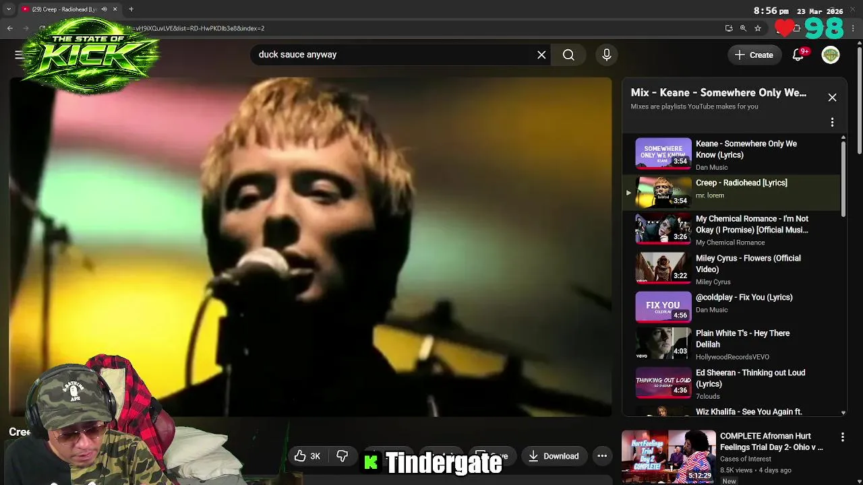The width and height of the screenshot is (863, 485).
Task: Click the playlist panel scrollbar
Action: click(843, 179)
